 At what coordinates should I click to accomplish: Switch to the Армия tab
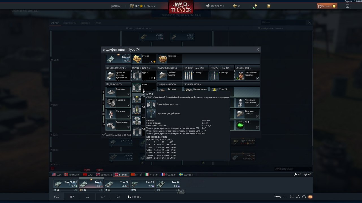point(55,23)
